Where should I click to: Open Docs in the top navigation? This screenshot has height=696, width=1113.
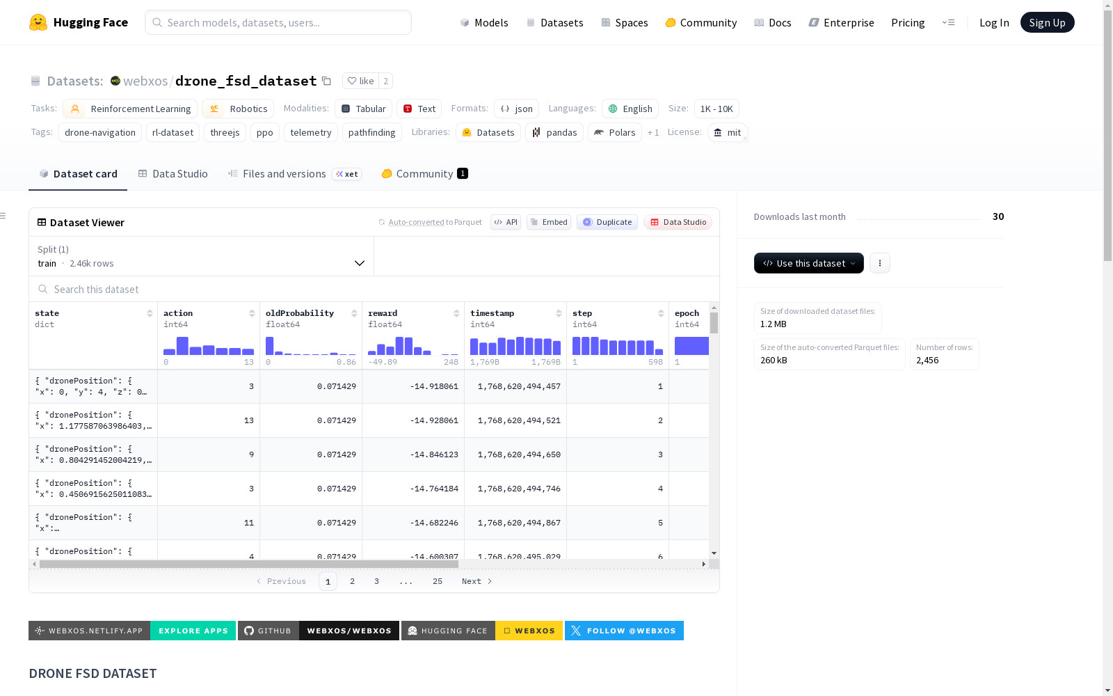coord(773,22)
